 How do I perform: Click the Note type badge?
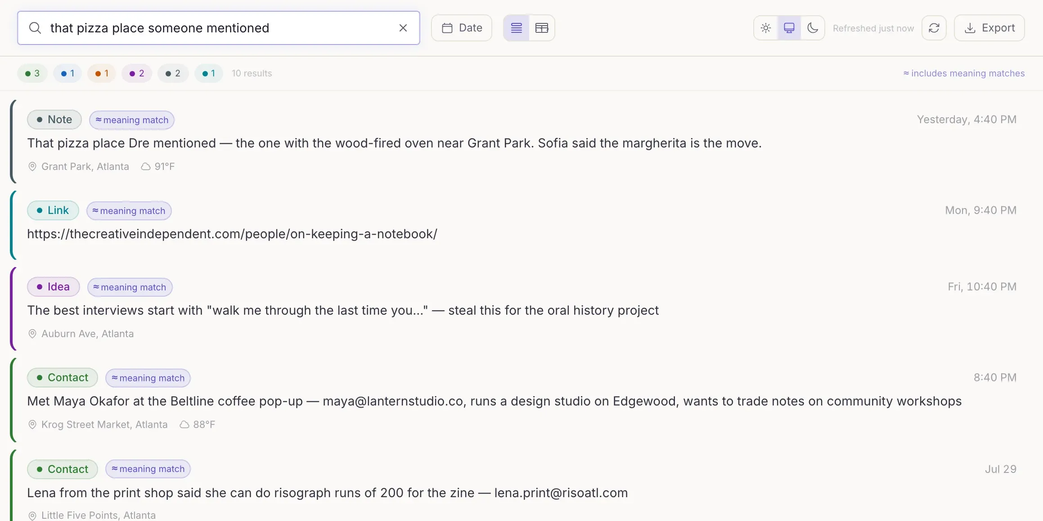tap(54, 120)
